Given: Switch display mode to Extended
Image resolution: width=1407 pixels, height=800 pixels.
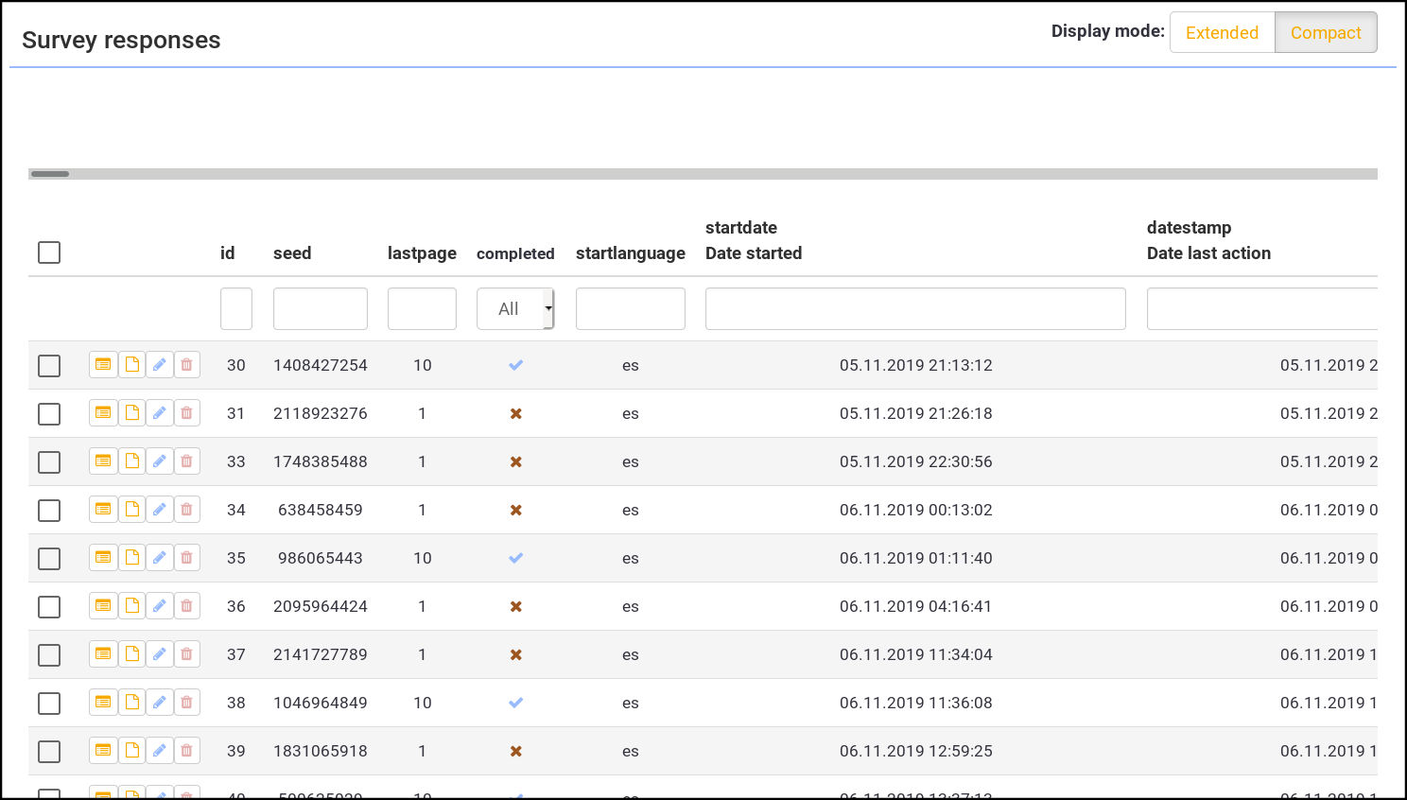Looking at the screenshot, I should (1222, 33).
